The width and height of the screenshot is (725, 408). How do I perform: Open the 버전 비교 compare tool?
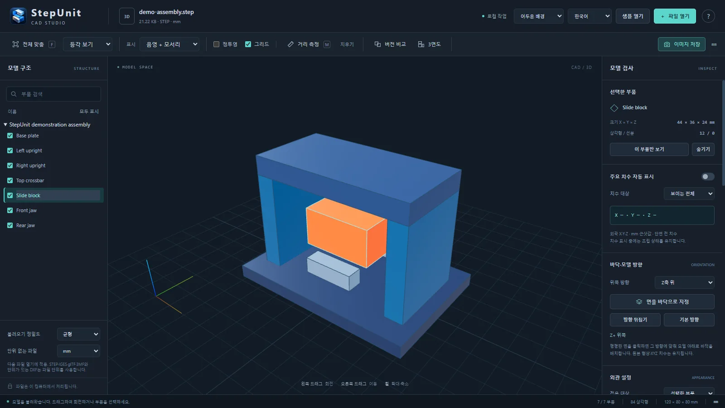[390, 44]
